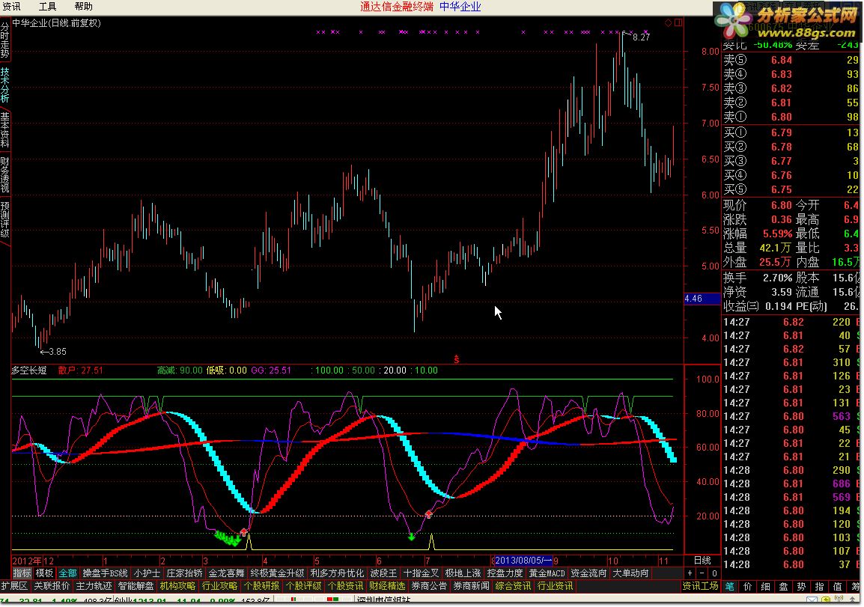The width and height of the screenshot is (864, 607).
Task: Open the 预测评级 side tab
Action: [5, 219]
